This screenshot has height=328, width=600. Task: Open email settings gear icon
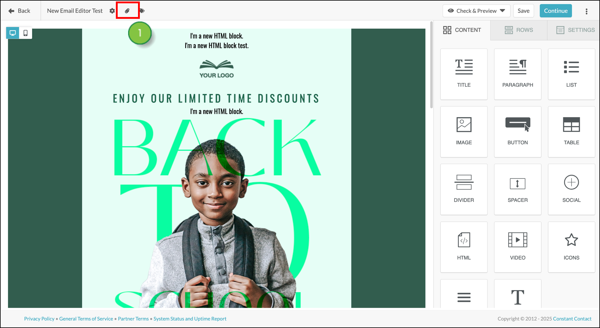[x=112, y=11]
